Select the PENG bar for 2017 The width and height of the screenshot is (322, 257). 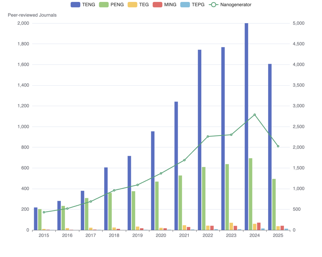tap(87, 214)
